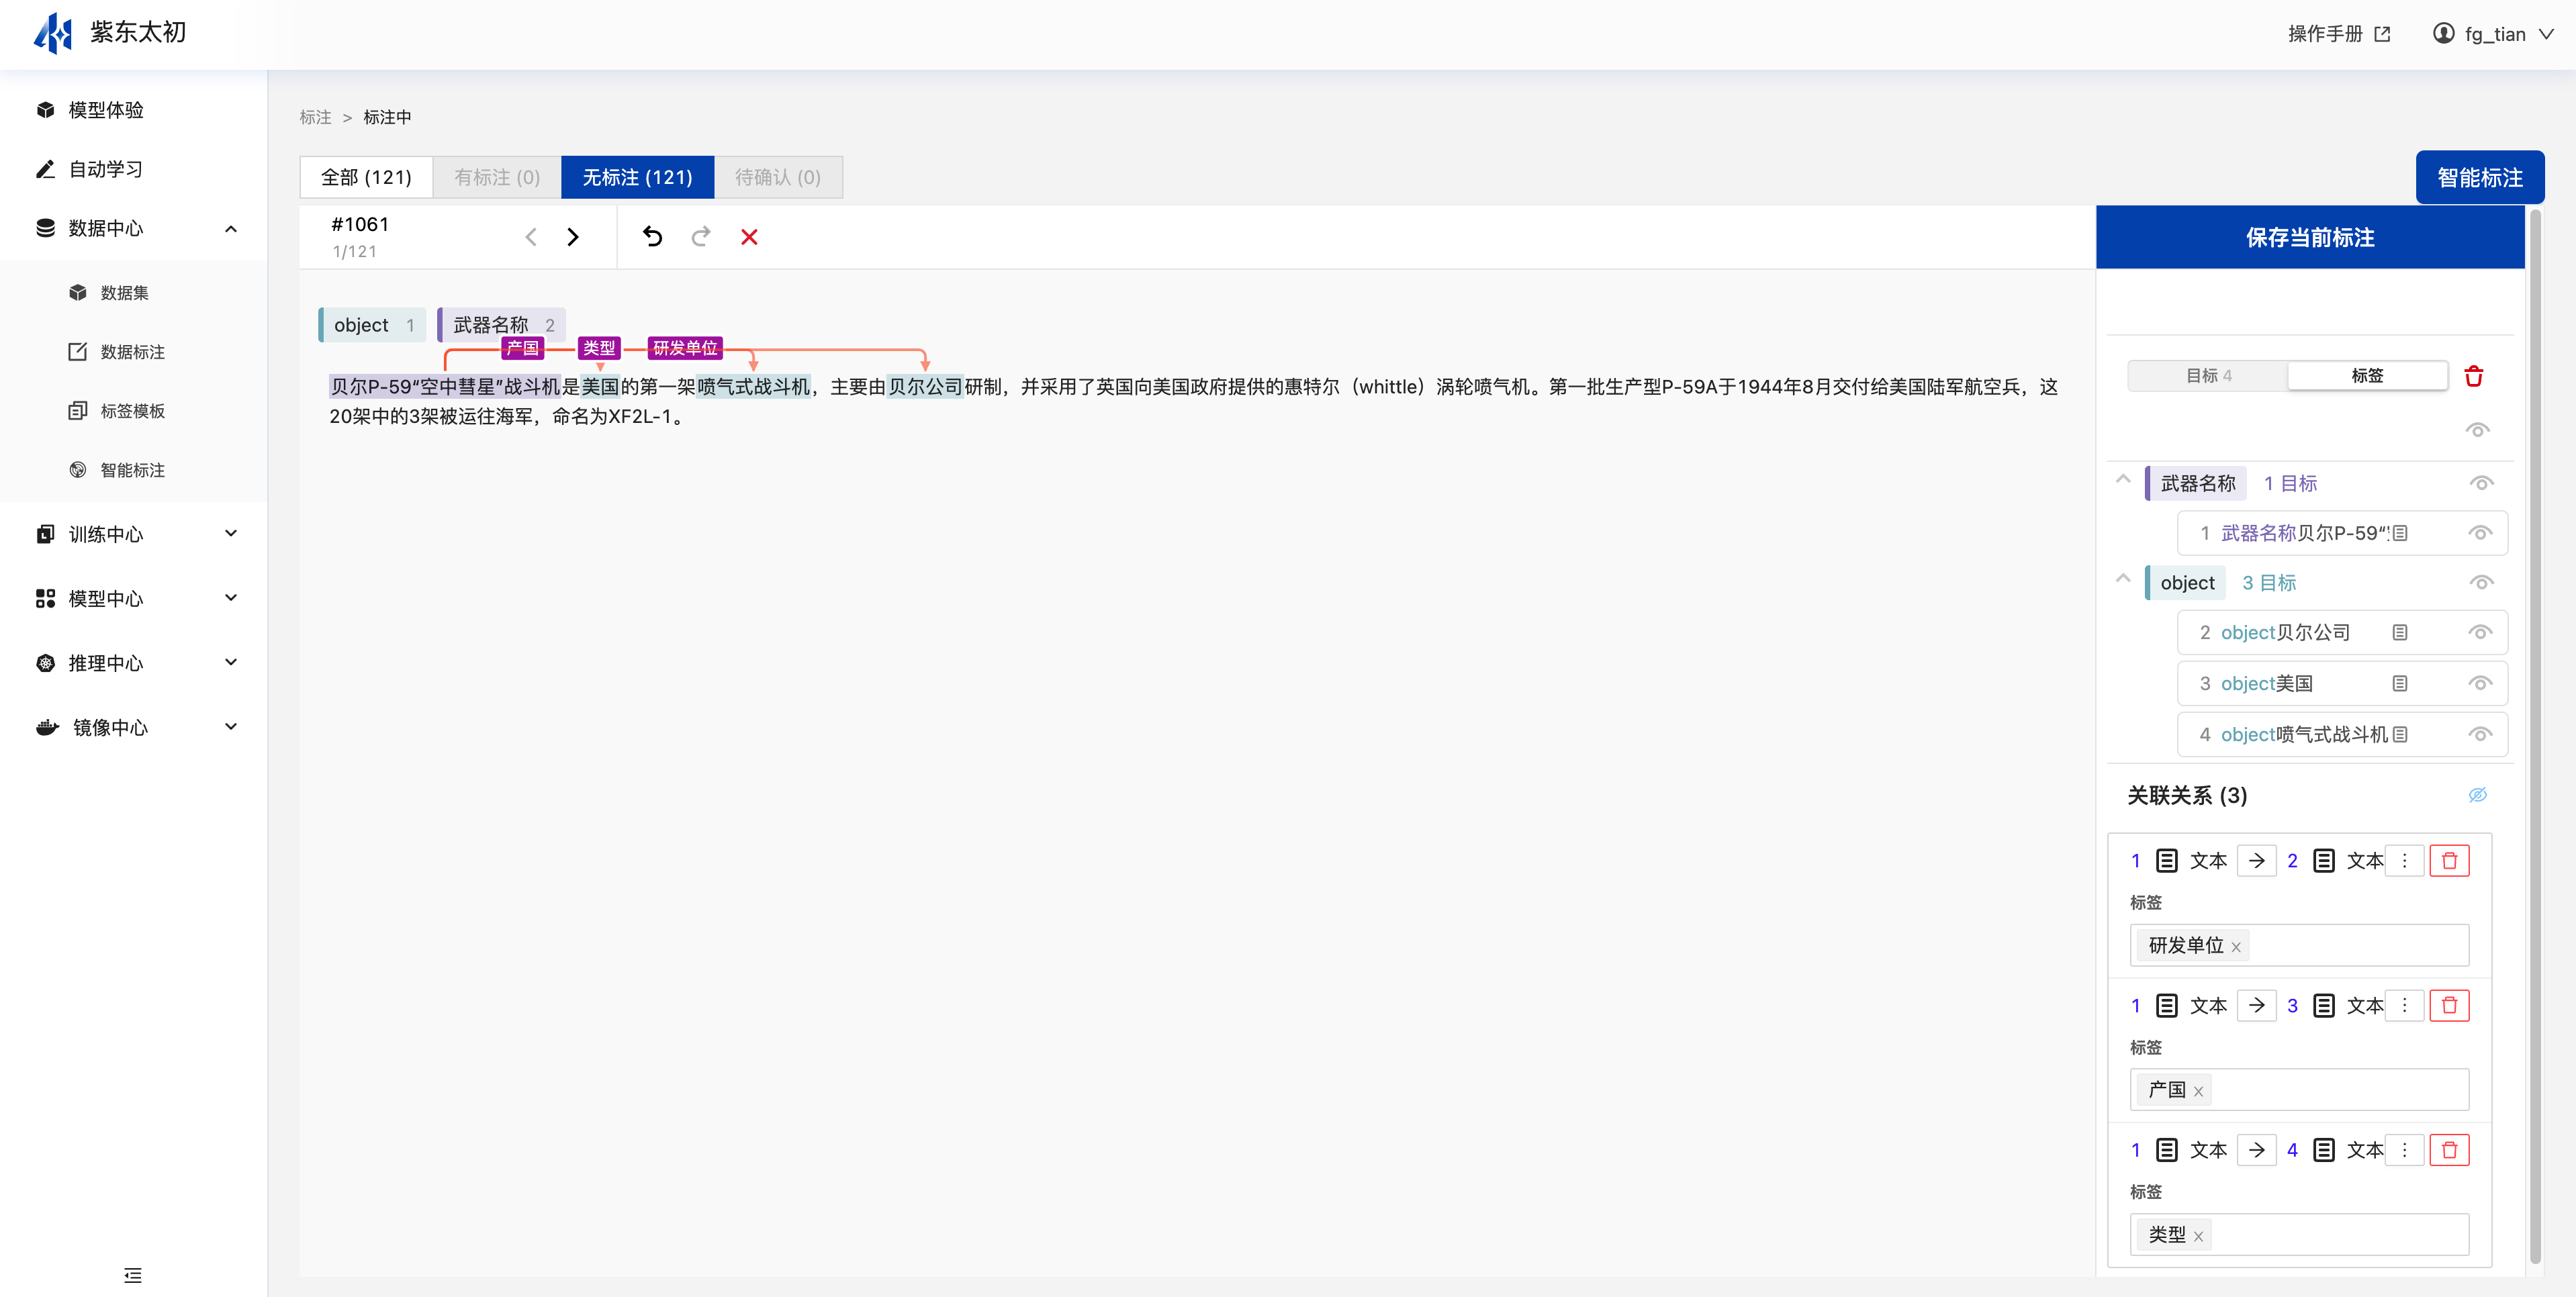This screenshot has width=2576, height=1297.
Task: Open the 操作手册 external link
Action: point(2339,34)
